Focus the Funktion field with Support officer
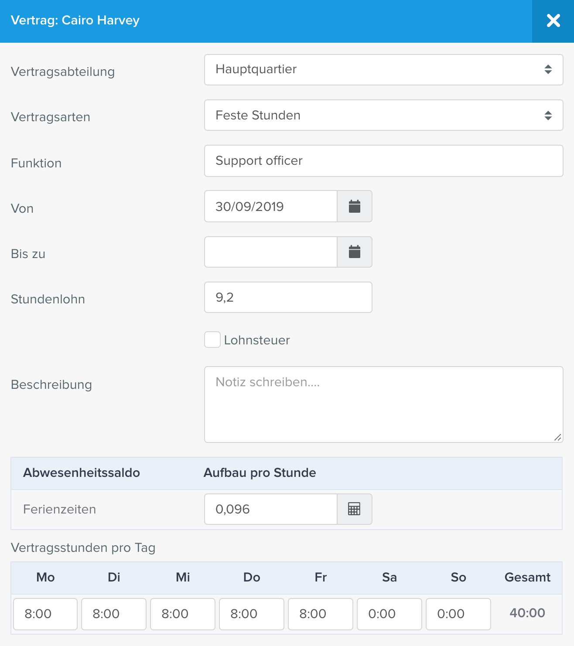Image resolution: width=574 pixels, height=646 pixels. (x=384, y=161)
